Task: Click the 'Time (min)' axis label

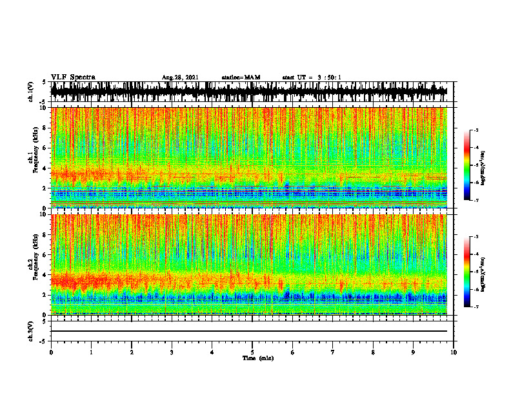Action: [x=258, y=358]
